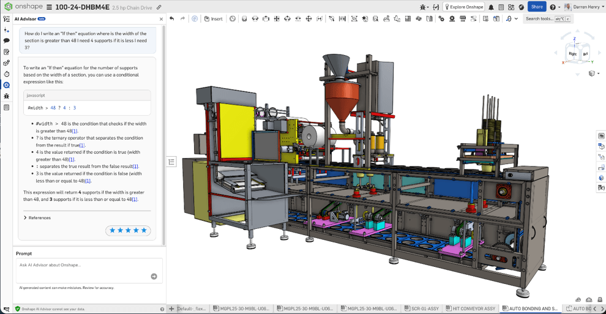
Task: Click the [1] citation after 'result if true'
Action: pyautogui.click(x=82, y=145)
